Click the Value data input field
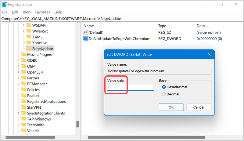The width and height of the screenshot is (244, 141). (x=130, y=87)
